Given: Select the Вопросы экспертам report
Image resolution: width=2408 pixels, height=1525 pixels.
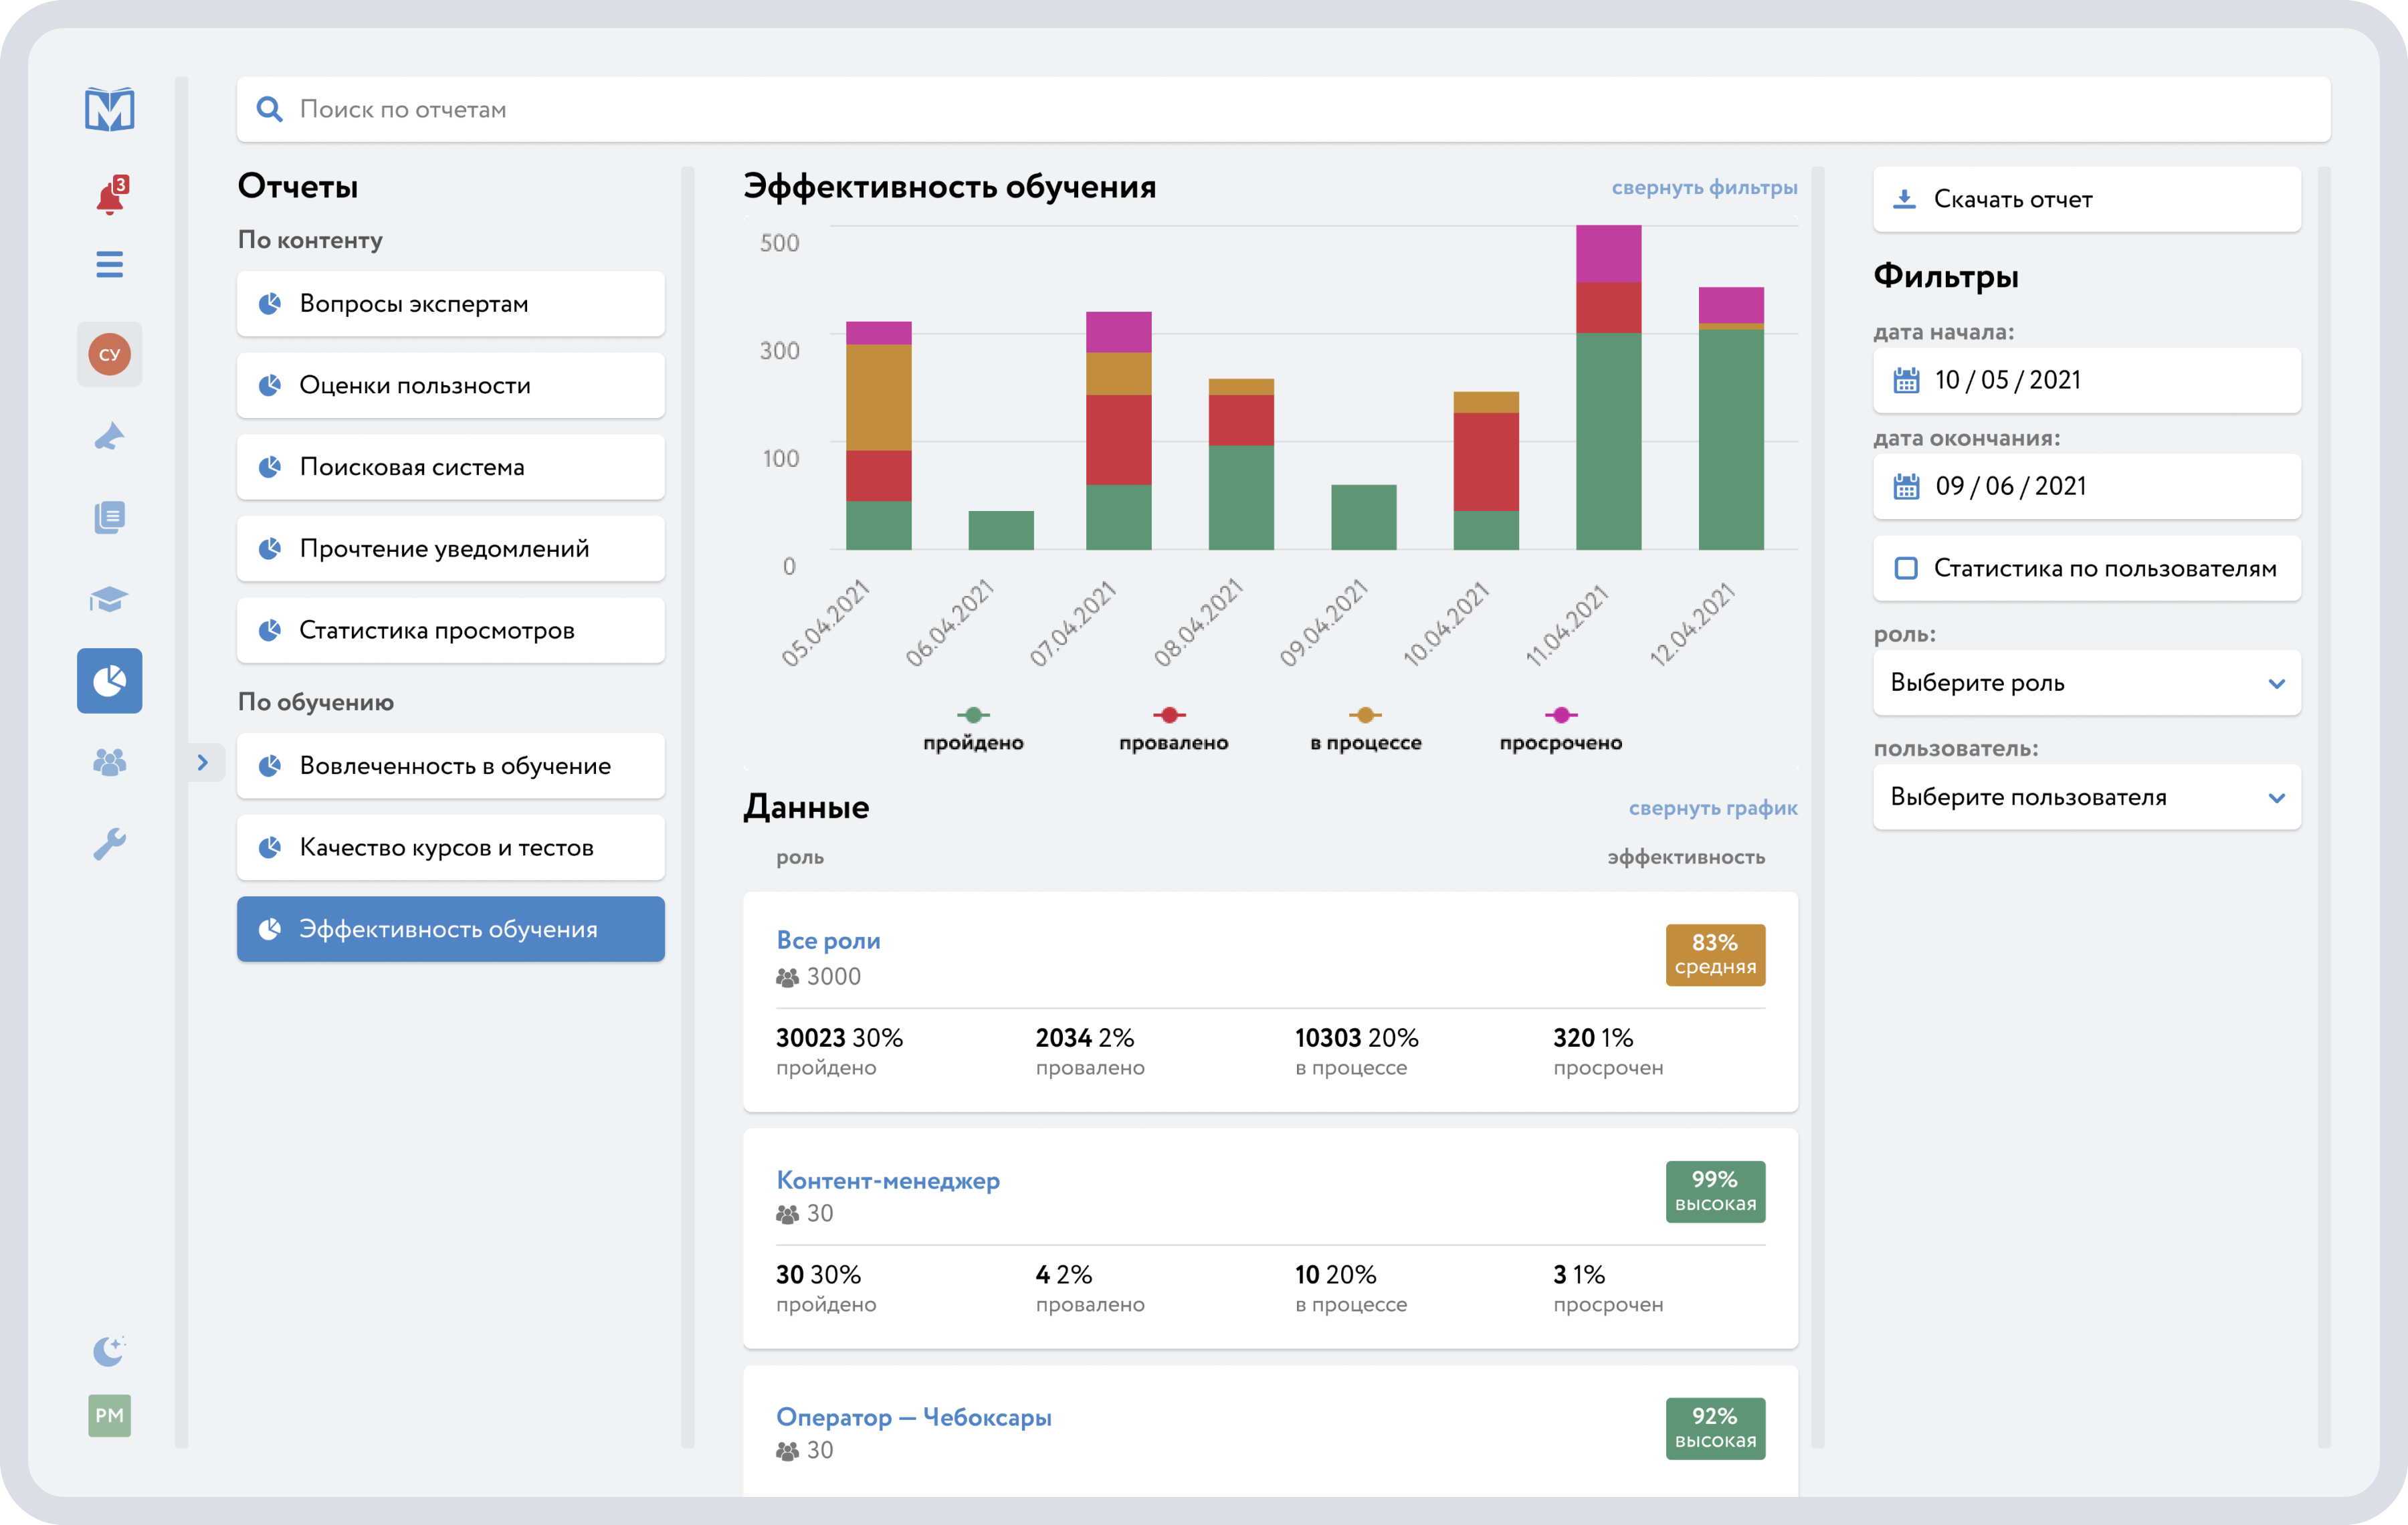Looking at the screenshot, I should tap(450, 304).
